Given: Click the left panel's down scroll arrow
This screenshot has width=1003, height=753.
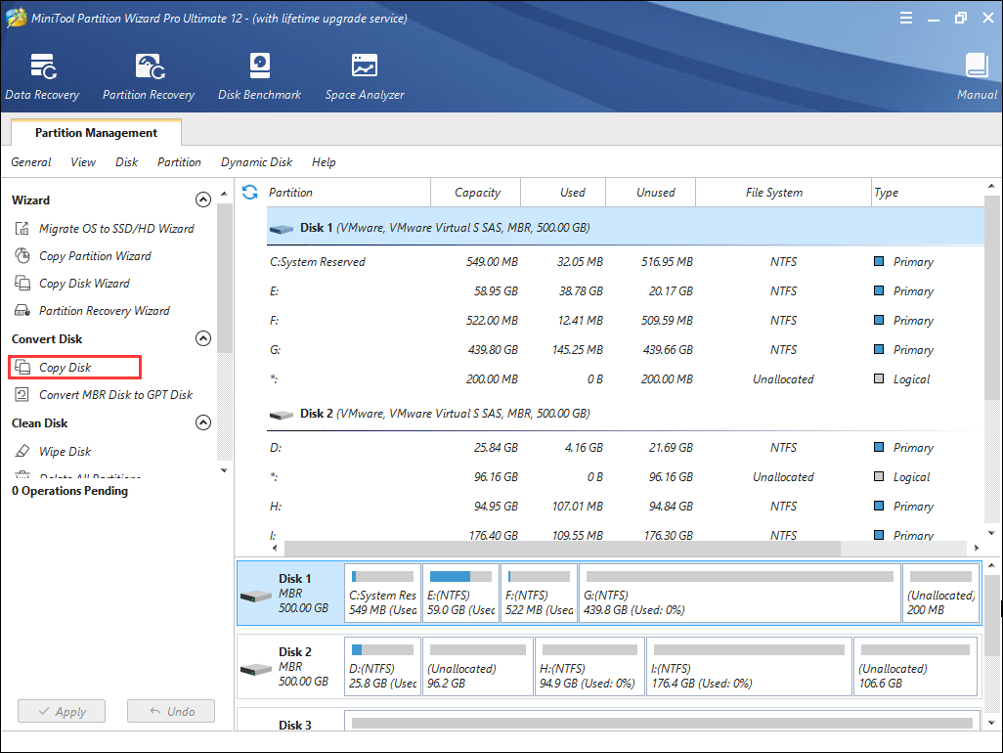Looking at the screenshot, I should click(224, 470).
